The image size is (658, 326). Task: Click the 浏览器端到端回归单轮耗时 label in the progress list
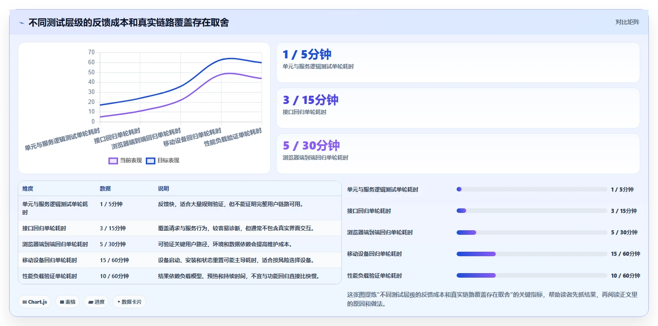380,233
